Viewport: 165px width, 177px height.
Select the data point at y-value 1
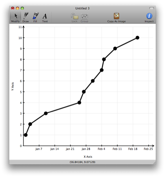26,135
